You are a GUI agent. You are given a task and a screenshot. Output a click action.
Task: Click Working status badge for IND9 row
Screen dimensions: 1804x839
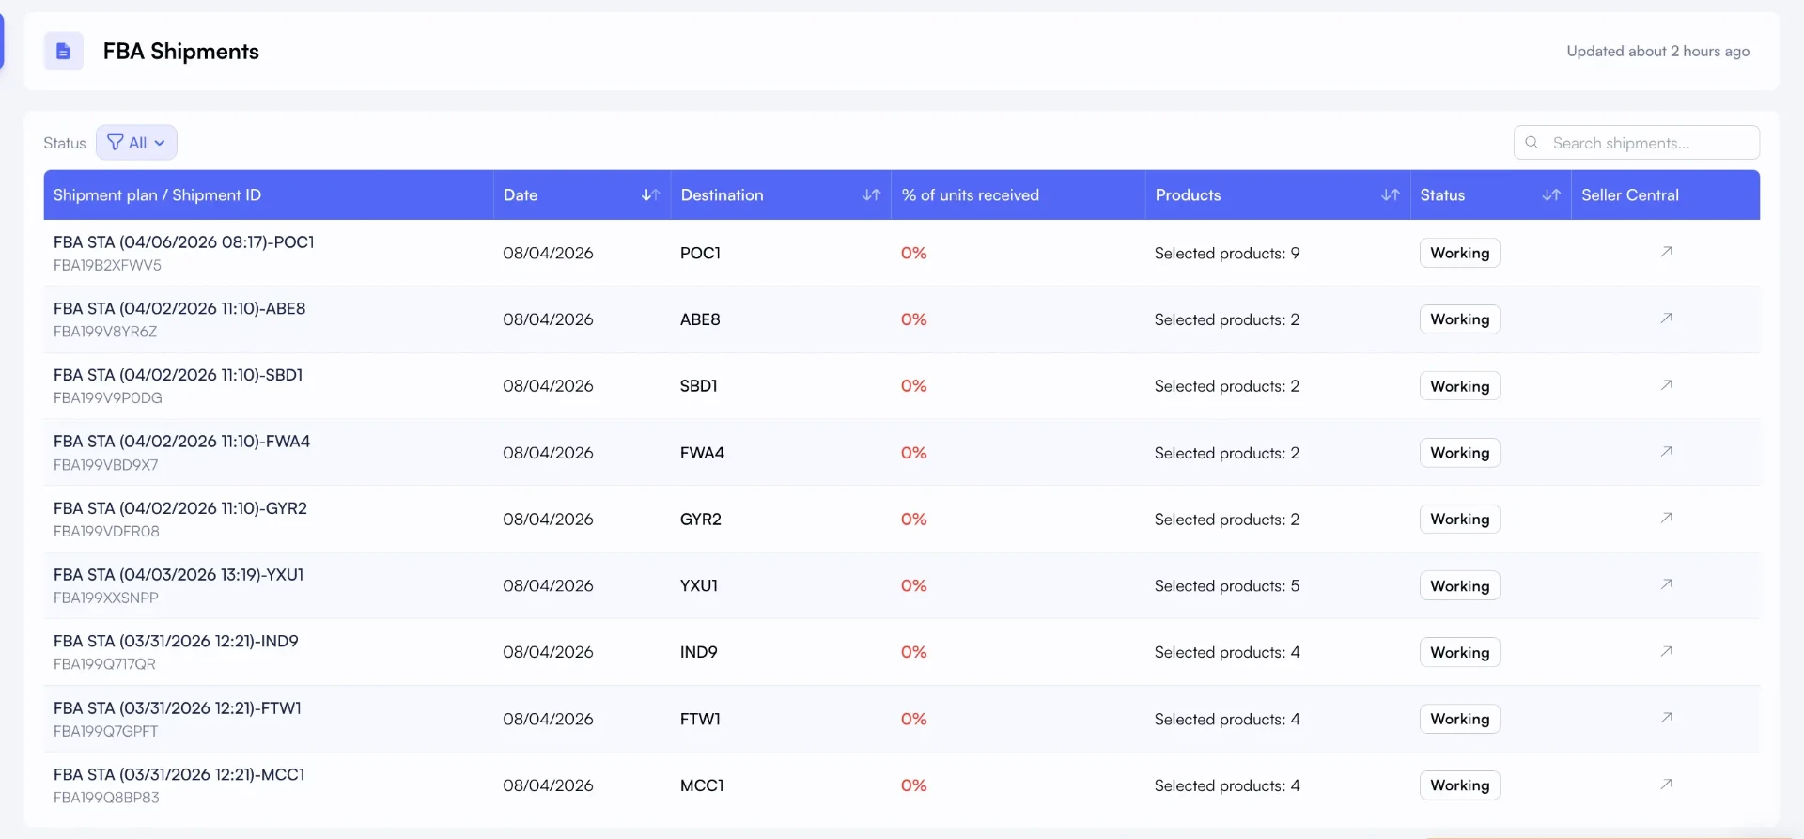tap(1459, 652)
